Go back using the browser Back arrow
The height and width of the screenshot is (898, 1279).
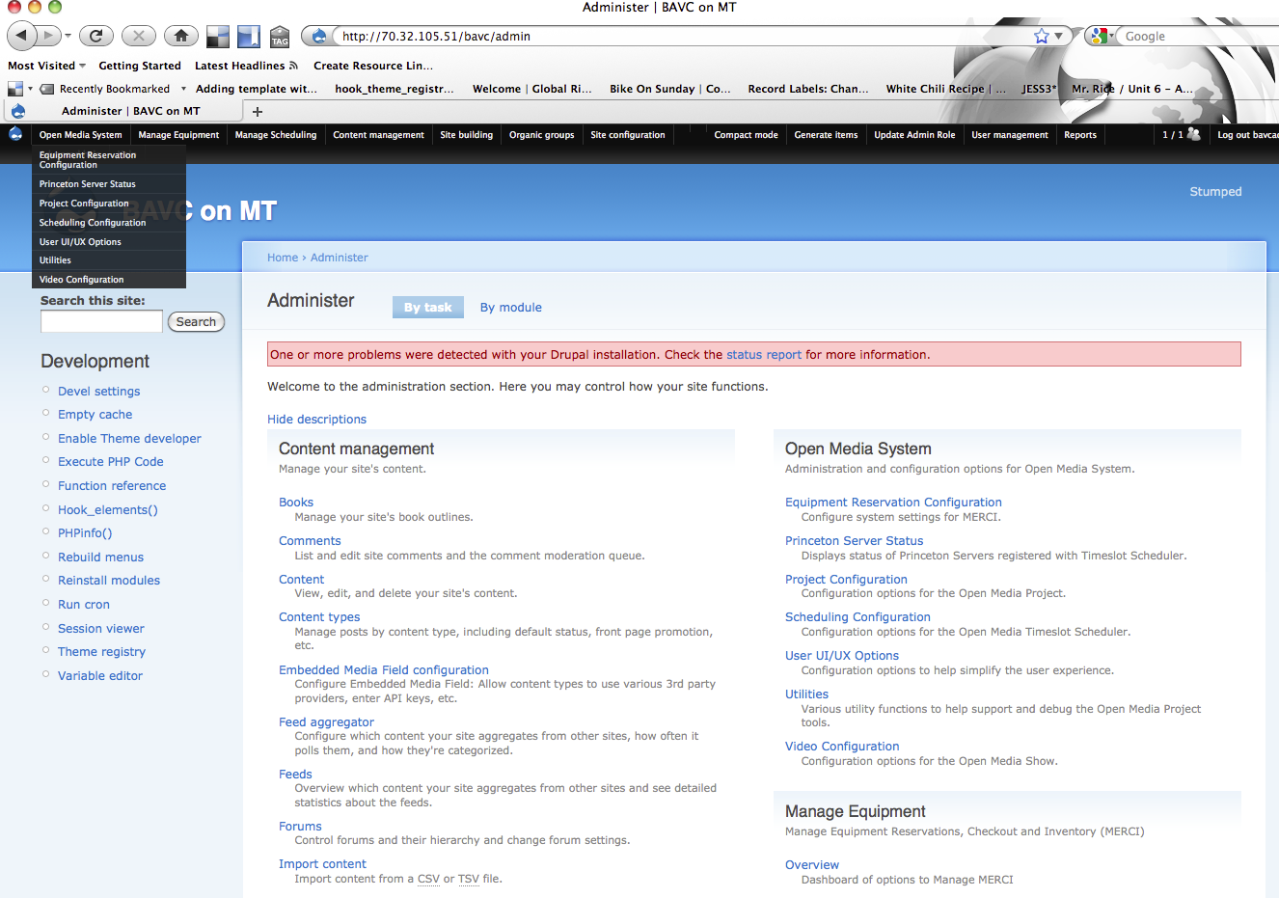(21, 36)
